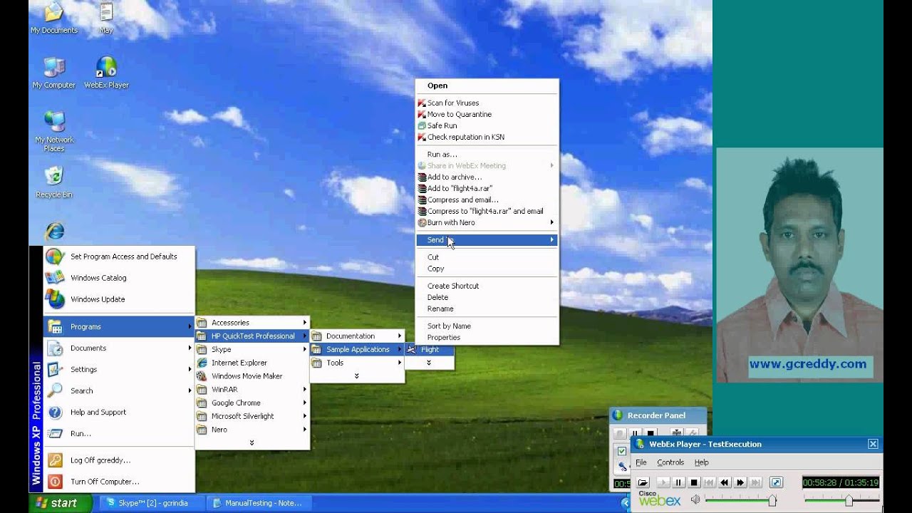Open the My Documents desktop icon

(x=53, y=17)
